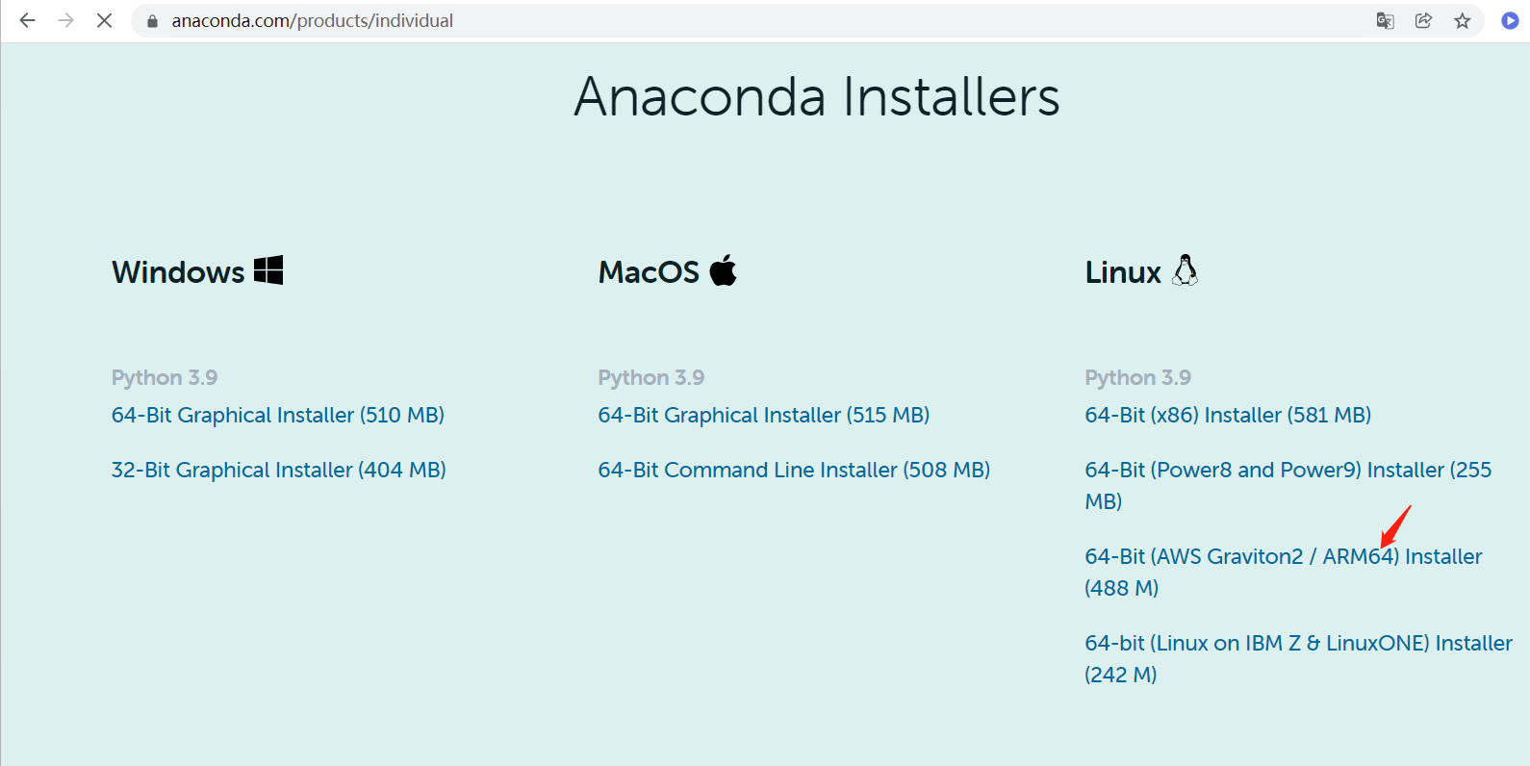Image resolution: width=1530 pixels, height=766 pixels.
Task: Click the address bar URL
Action: [312, 21]
